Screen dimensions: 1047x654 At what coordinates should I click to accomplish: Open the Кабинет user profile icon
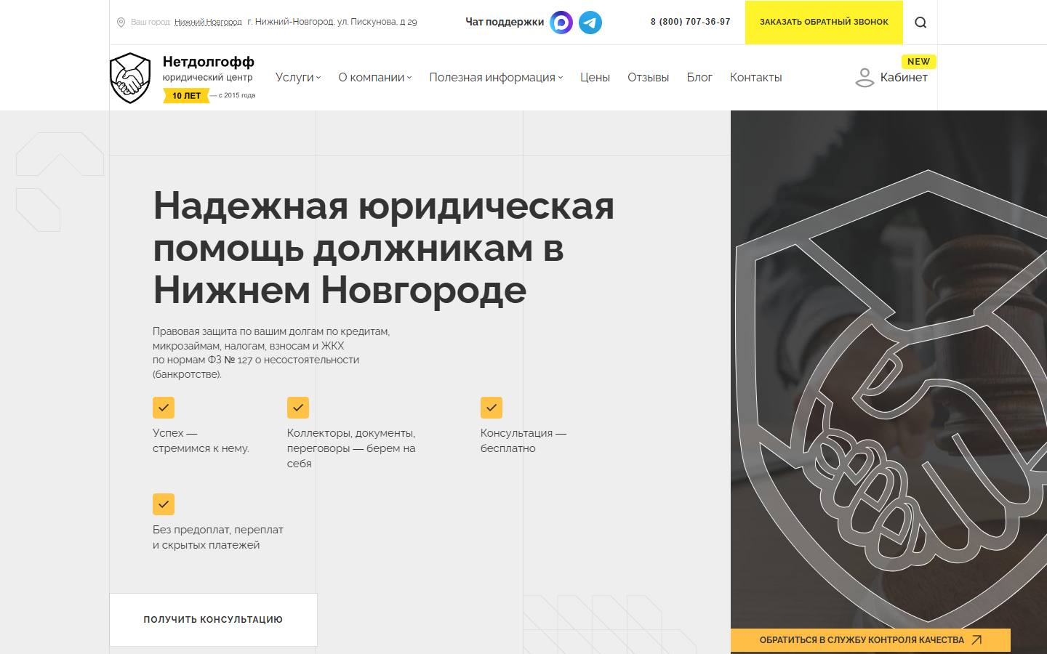pyautogui.click(x=865, y=78)
